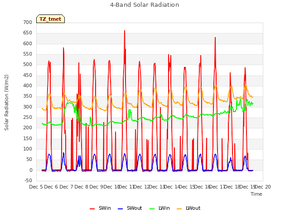Click the TZ_tmet annotation label

[50, 19]
